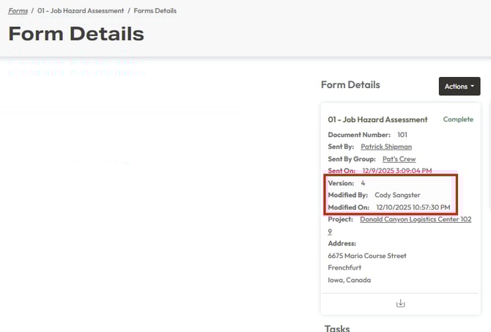Go to Forms via breadcrumb link
This screenshot has width=491, height=332.
pyautogui.click(x=18, y=11)
